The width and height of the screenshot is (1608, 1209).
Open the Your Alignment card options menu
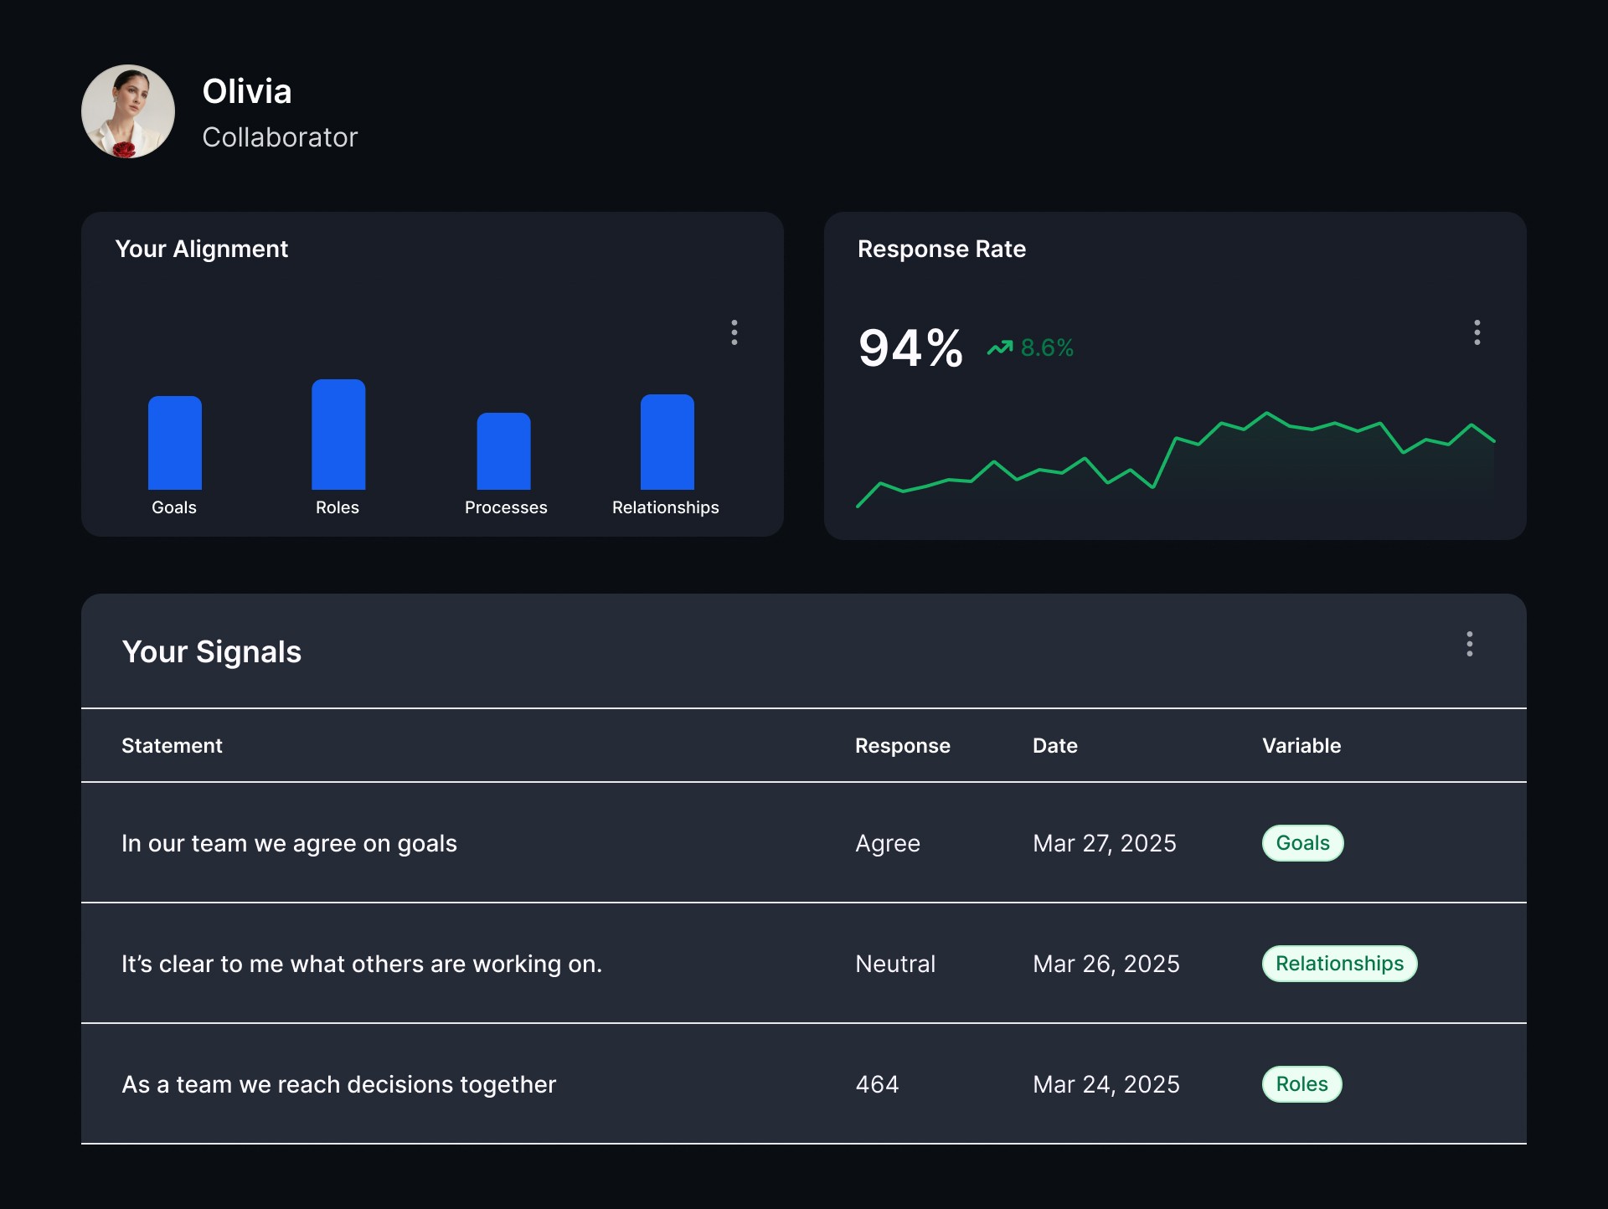pyautogui.click(x=734, y=332)
